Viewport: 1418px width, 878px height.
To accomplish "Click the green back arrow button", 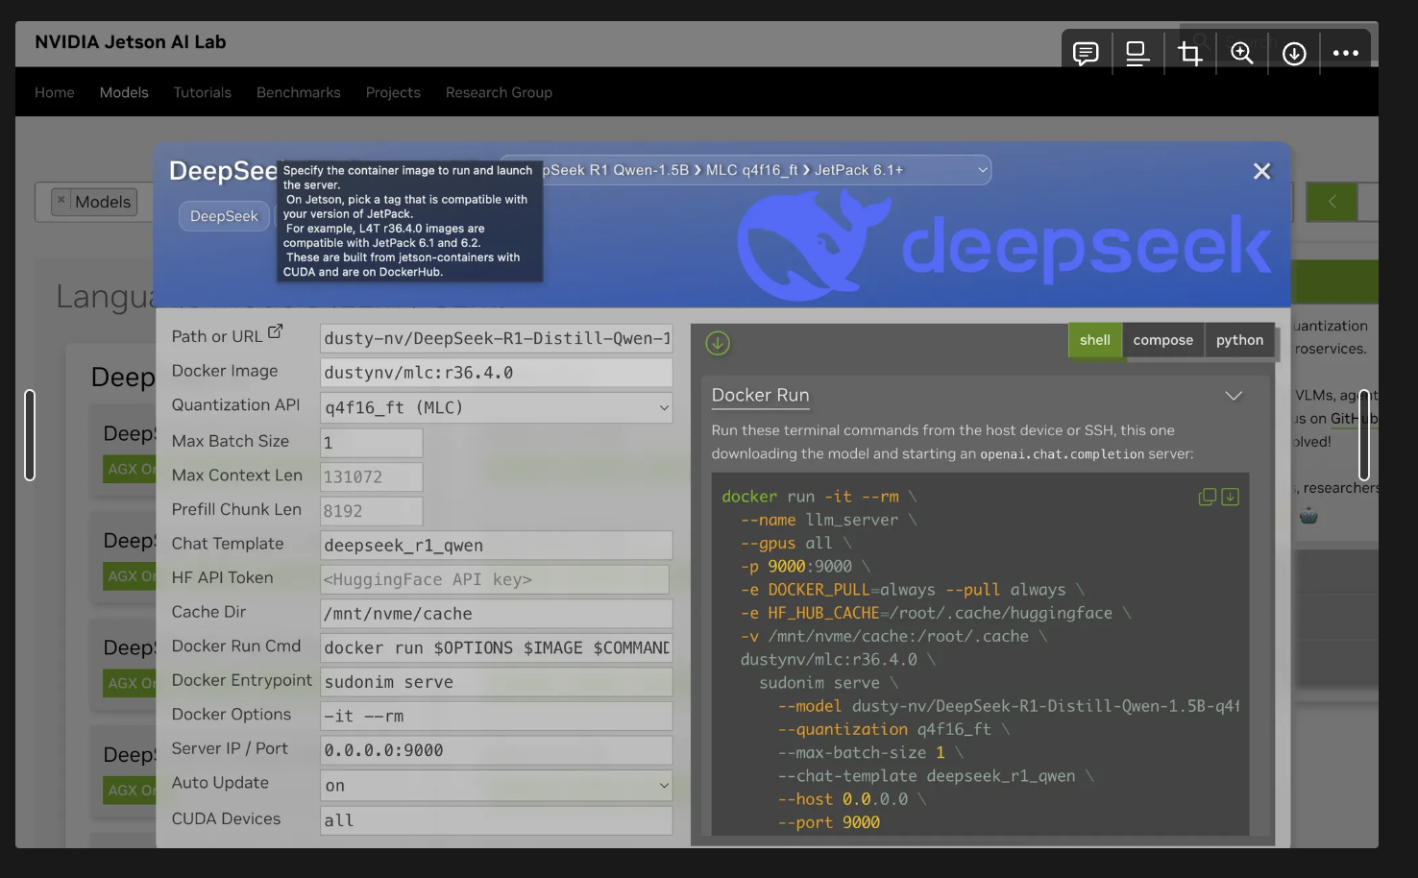I will (1332, 202).
